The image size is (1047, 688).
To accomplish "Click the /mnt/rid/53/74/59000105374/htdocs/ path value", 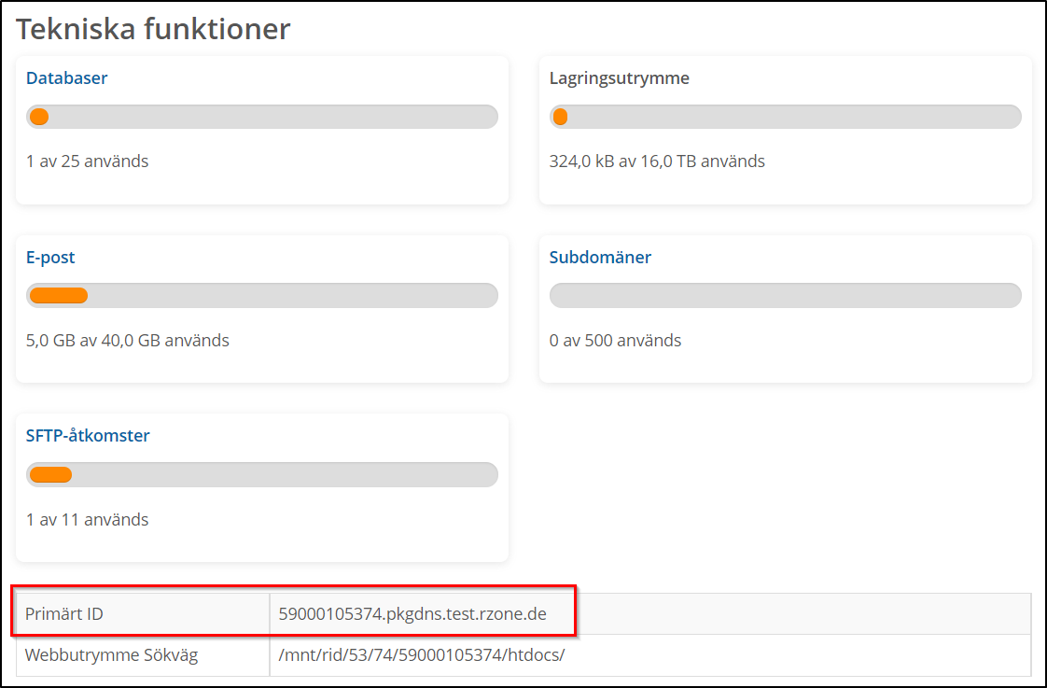I will pos(422,655).
